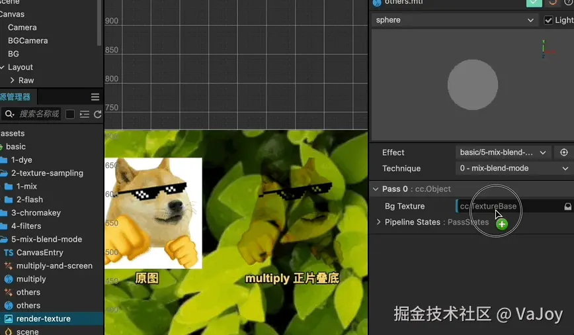The width and height of the screenshot is (574, 335).
Task: Open the Effect dropdown basic/5-mix-blend
Action: coord(503,152)
